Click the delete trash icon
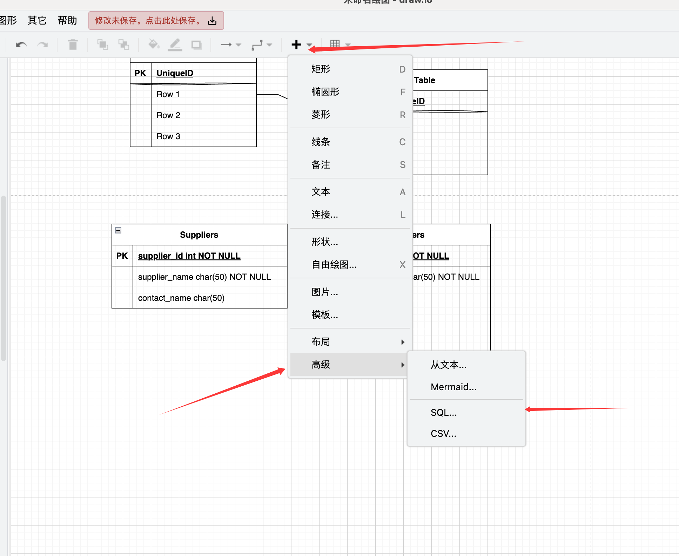The height and width of the screenshot is (556, 679). tap(73, 45)
